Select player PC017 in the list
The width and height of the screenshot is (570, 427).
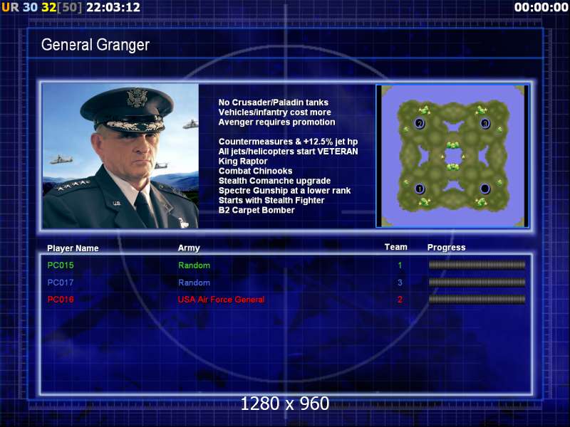click(61, 283)
